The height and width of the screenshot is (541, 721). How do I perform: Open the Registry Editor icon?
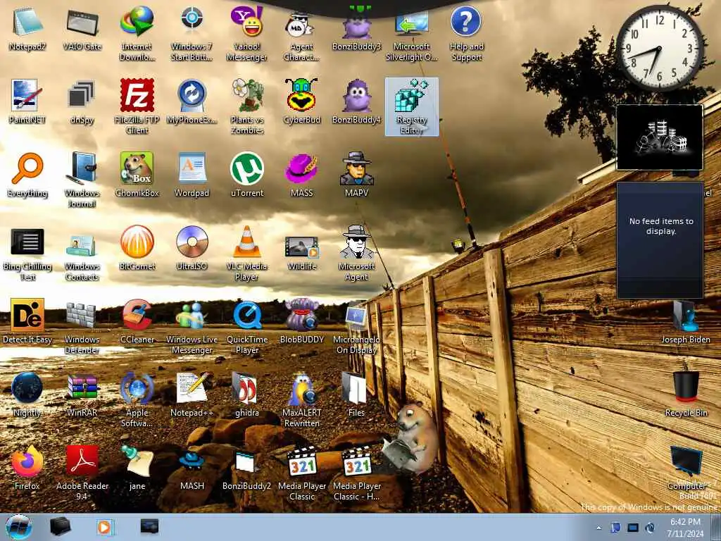[411, 107]
